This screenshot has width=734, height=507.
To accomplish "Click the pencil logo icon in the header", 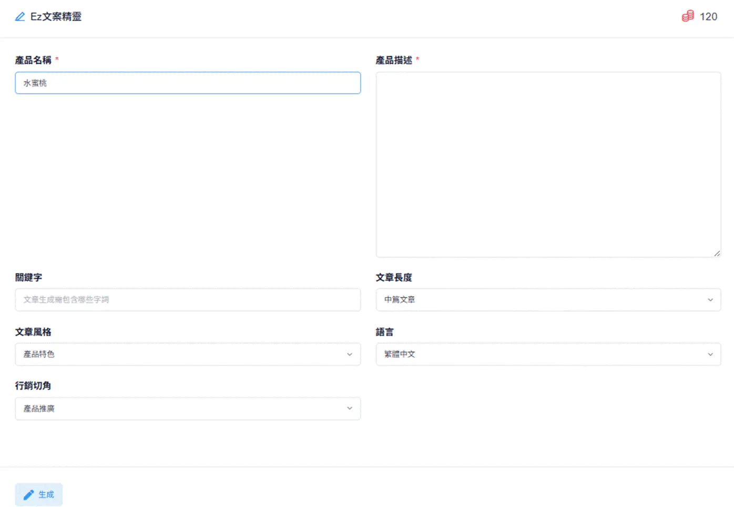I will pos(20,17).
